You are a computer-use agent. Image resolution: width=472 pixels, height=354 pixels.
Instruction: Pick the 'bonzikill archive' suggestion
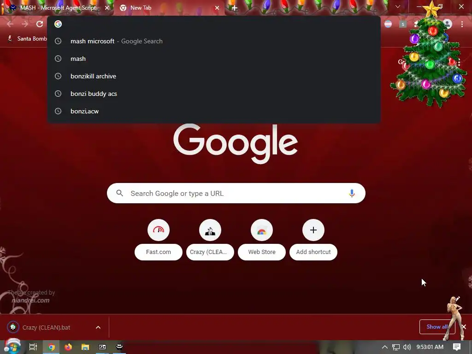tap(214, 76)
